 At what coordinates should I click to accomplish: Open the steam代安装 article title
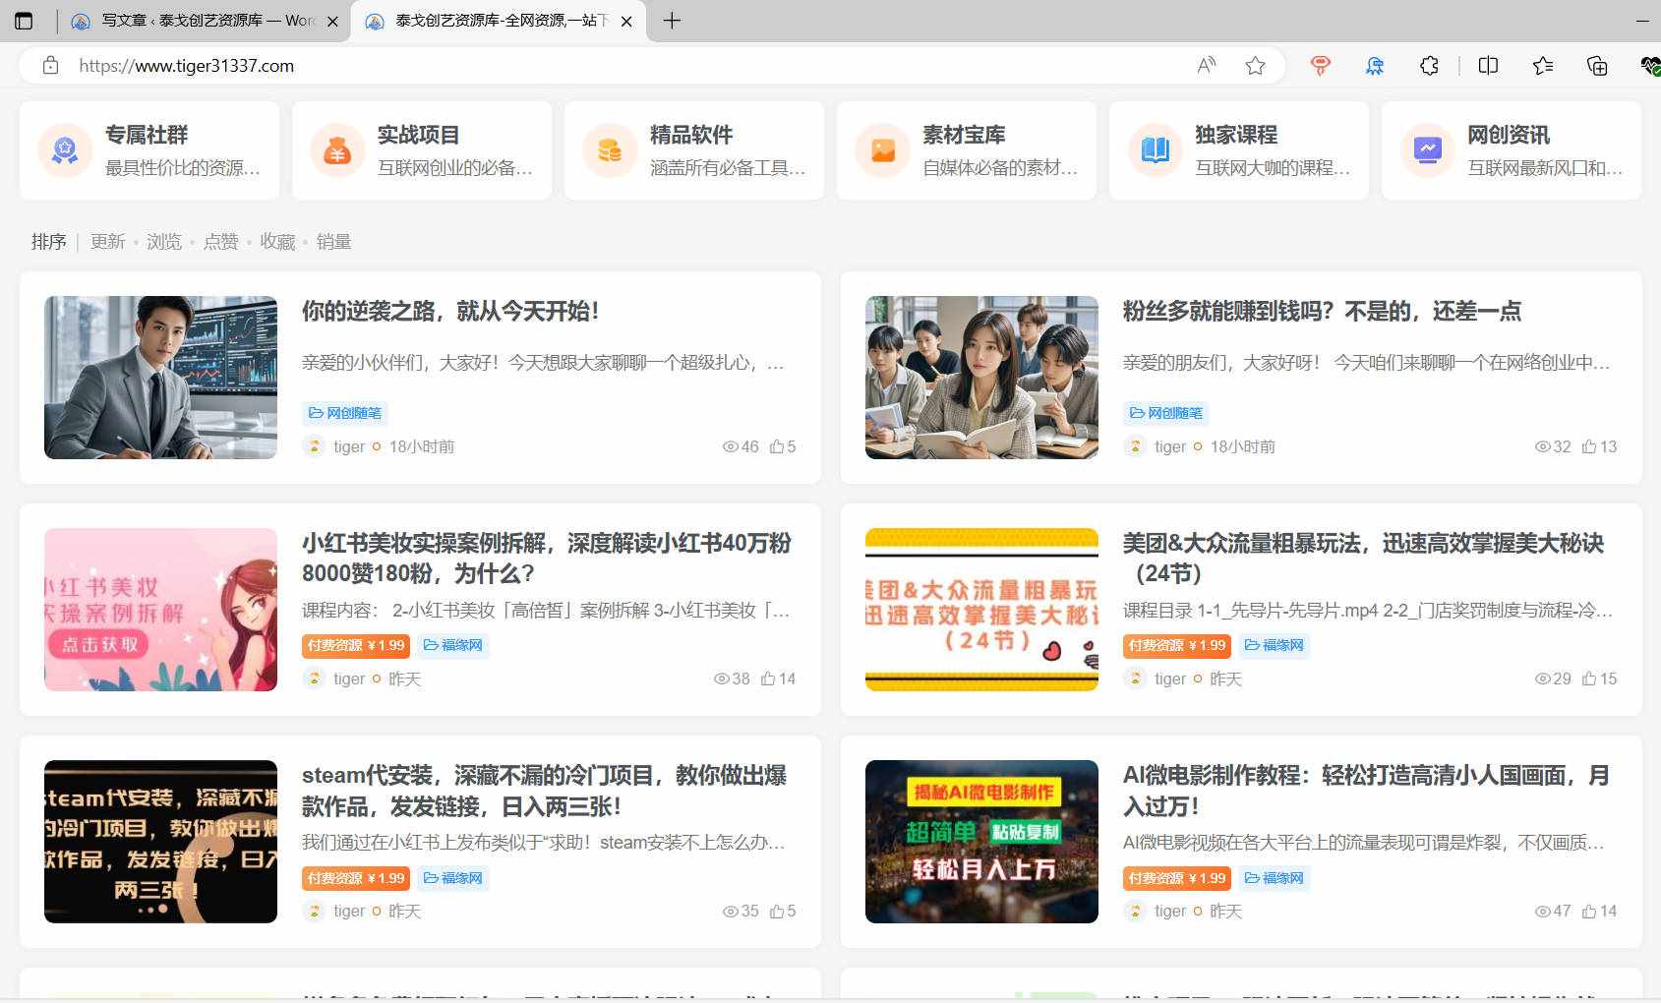(544, 791)
